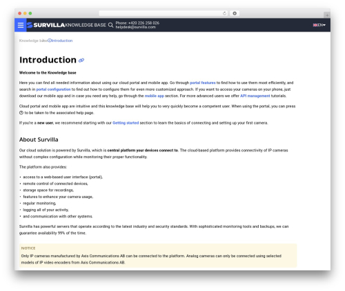
Task: Click the KNOWLEDGE BASE header title
Action: pyautogui.click(x=86, y=25)
